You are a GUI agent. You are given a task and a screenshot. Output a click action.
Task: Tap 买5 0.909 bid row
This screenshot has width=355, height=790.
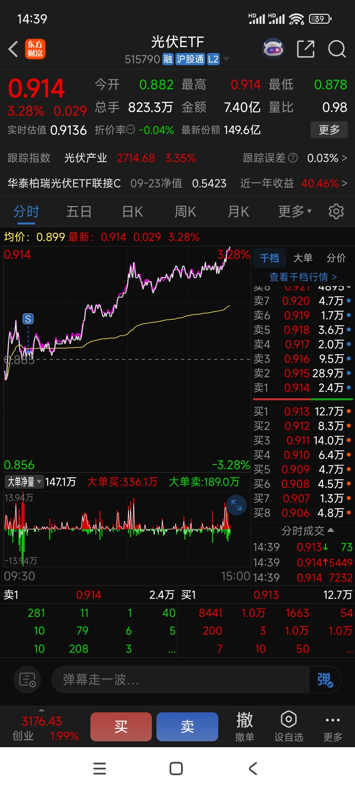click(x=302, y=469)
